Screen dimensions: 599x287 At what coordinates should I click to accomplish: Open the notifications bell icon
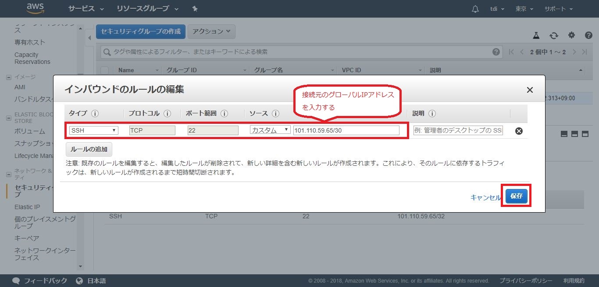coord(475,9)
